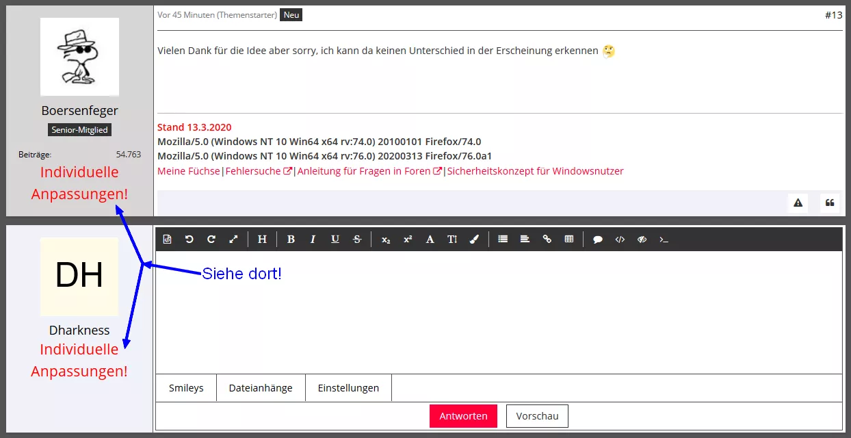The image size is (851, 438).
Task: Click inside the reply text area
Action: [x=499, y=312]
